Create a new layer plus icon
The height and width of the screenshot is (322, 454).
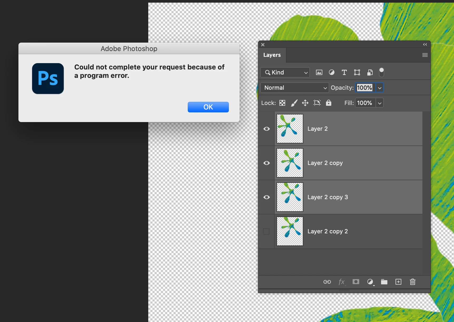[398, 282]
